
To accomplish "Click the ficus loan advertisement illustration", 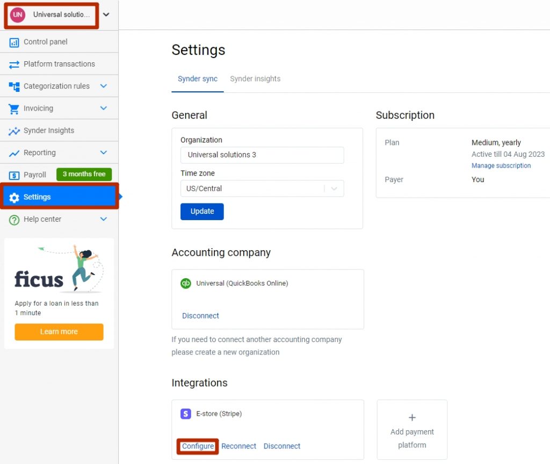I will coord(59,270).
